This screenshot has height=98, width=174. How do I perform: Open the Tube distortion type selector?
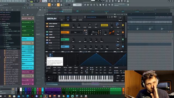point(77,32)
